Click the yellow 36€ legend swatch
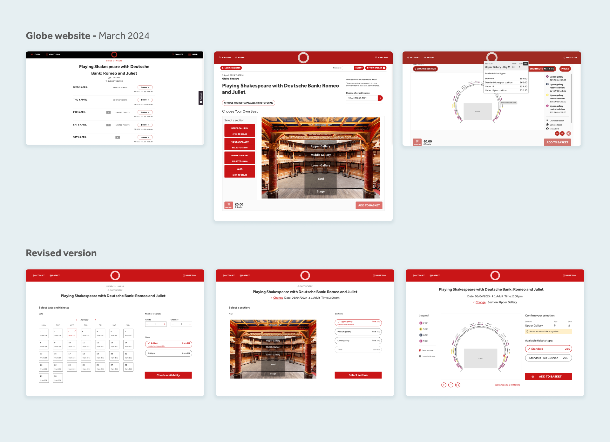 click(421, 329)
